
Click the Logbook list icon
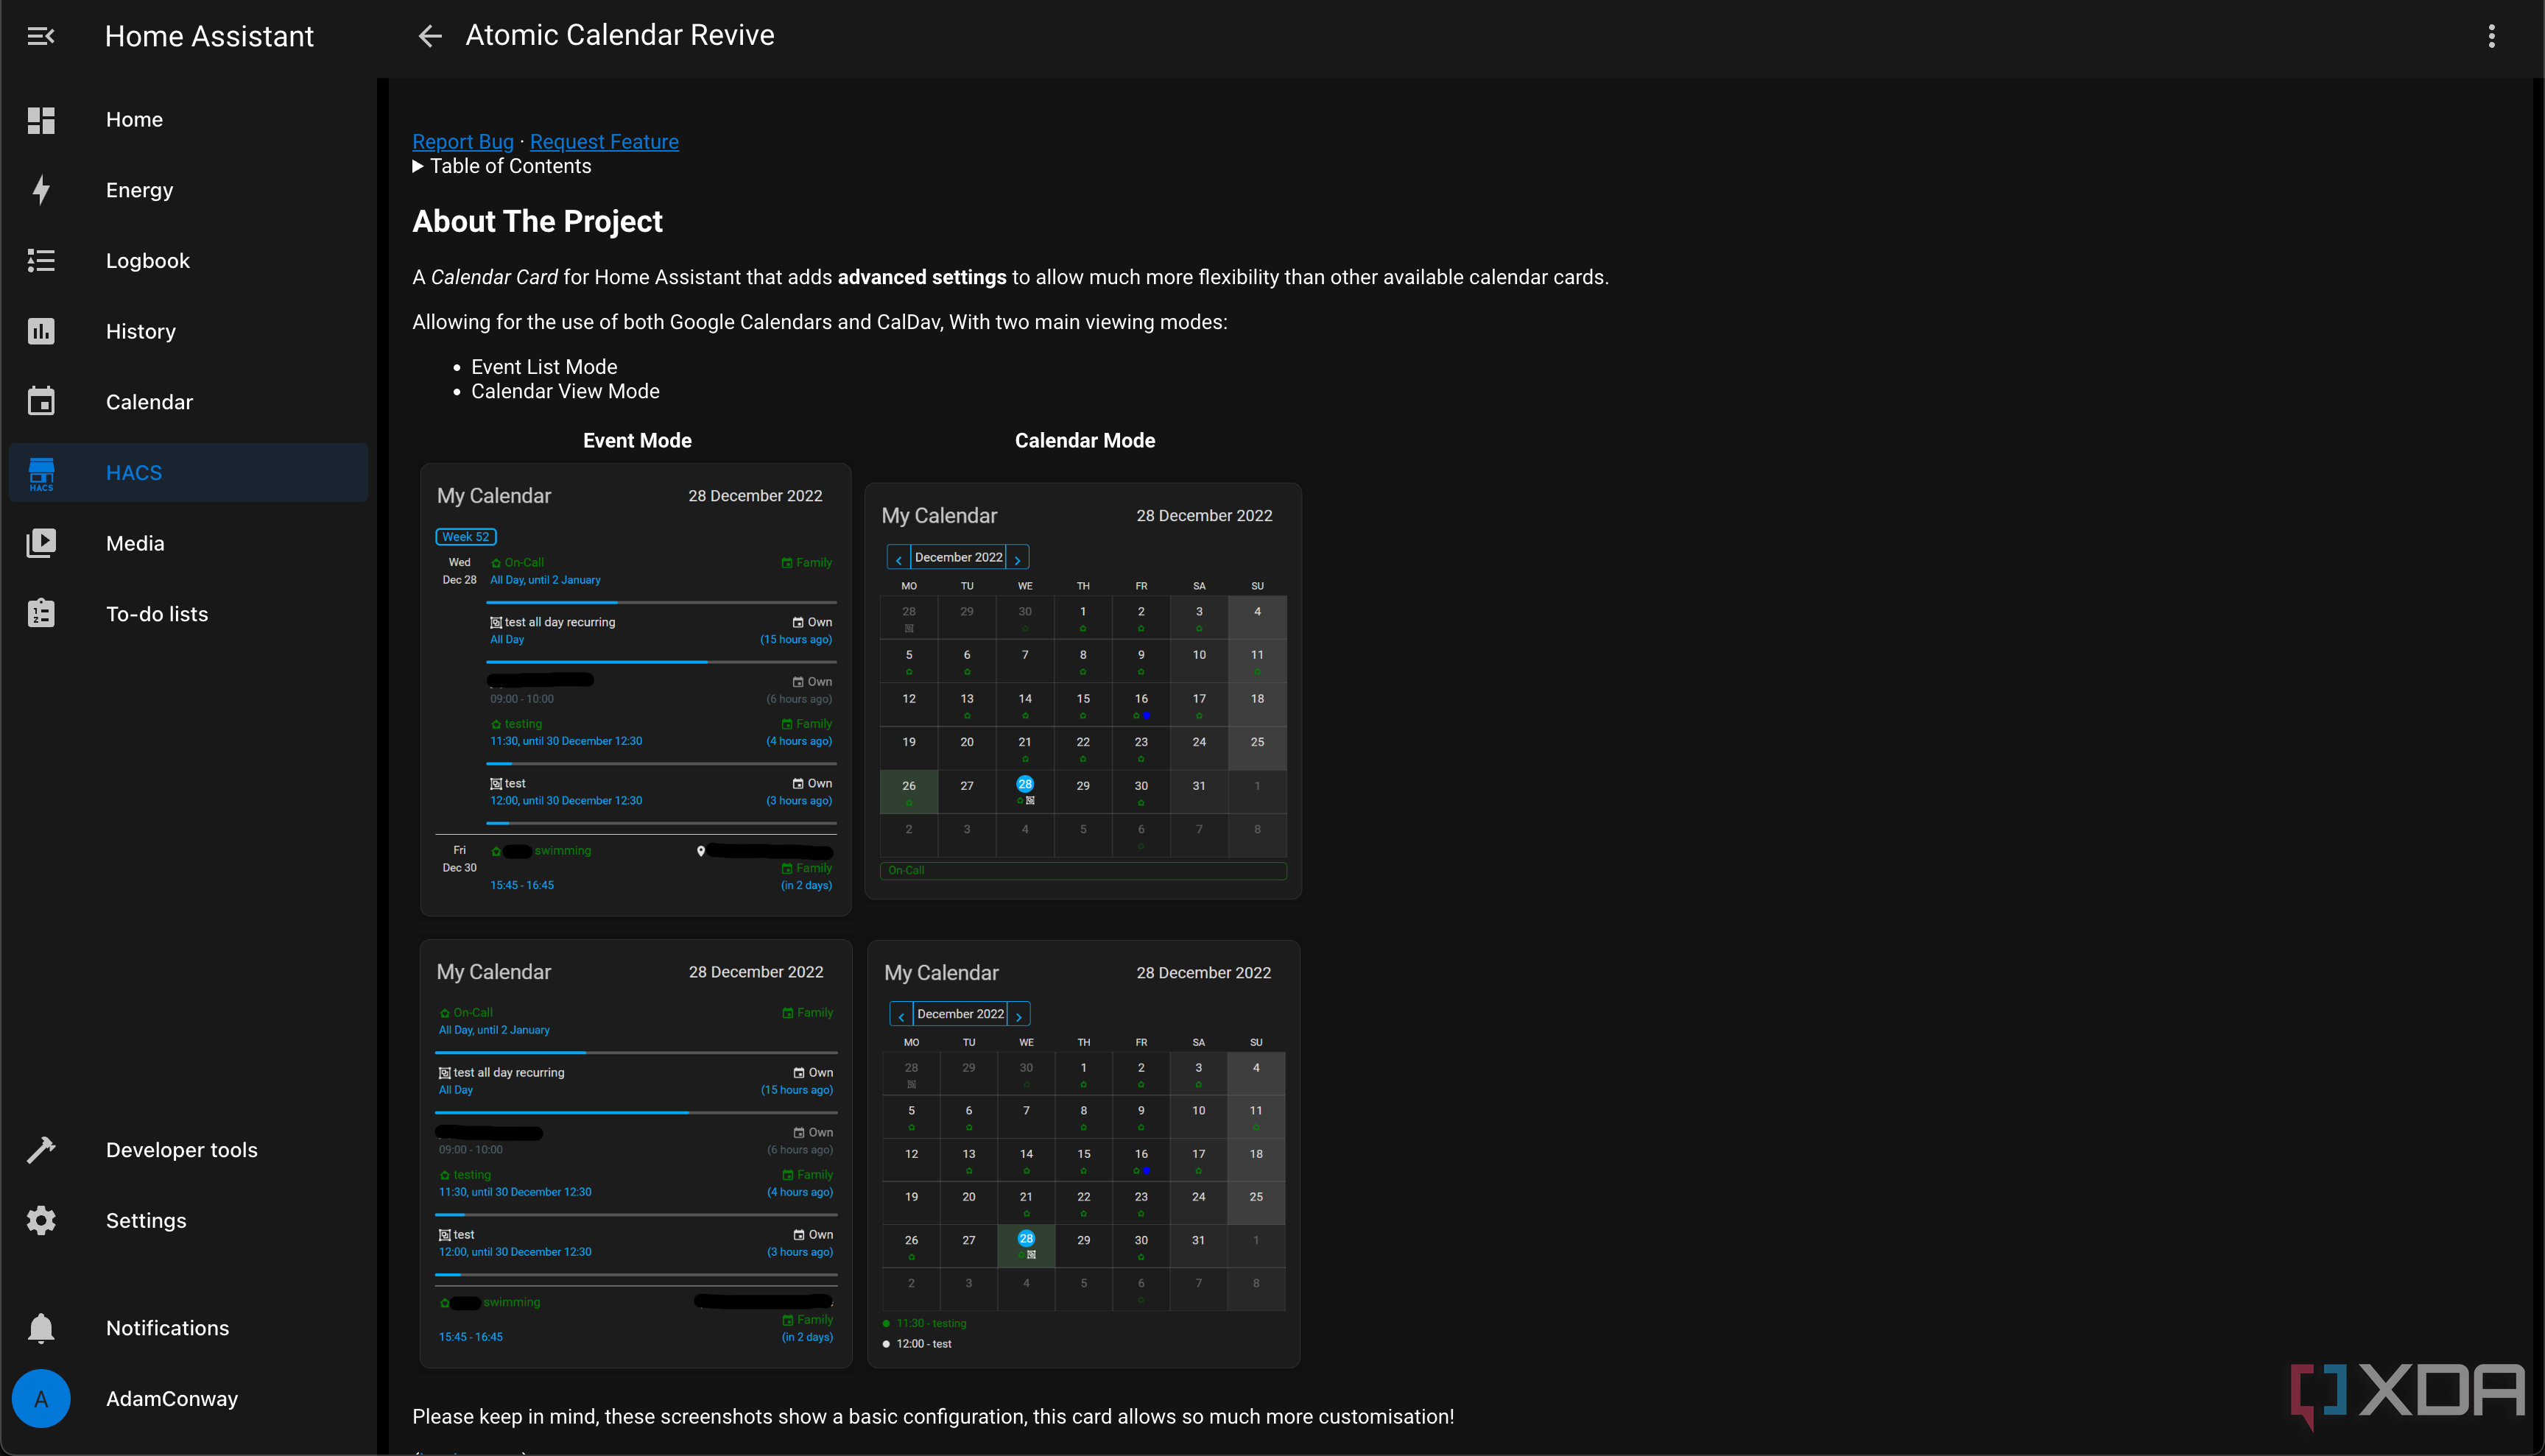[41, 261]
